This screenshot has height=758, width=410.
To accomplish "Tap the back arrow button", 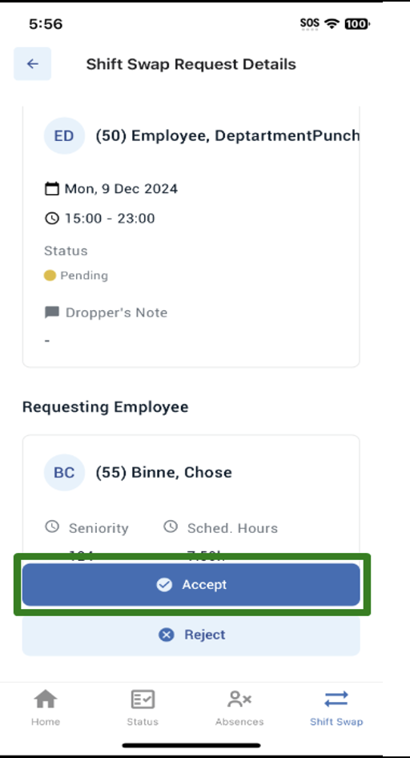I will (32, 64).
